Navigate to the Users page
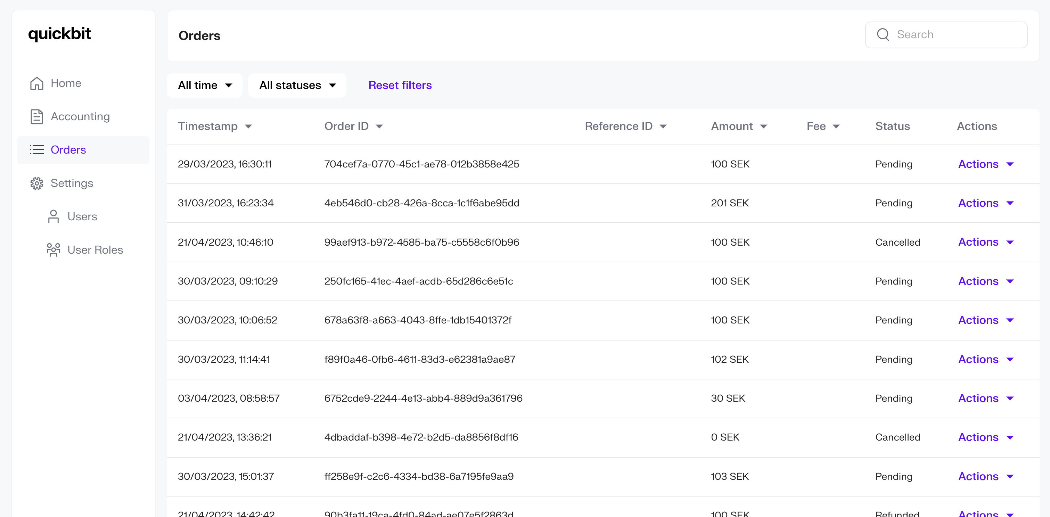 (x=82, y=216)
